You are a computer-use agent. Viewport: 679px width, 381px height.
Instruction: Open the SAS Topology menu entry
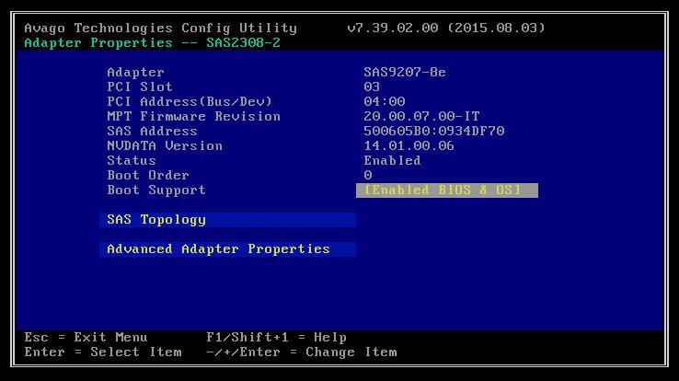point(156,220)
